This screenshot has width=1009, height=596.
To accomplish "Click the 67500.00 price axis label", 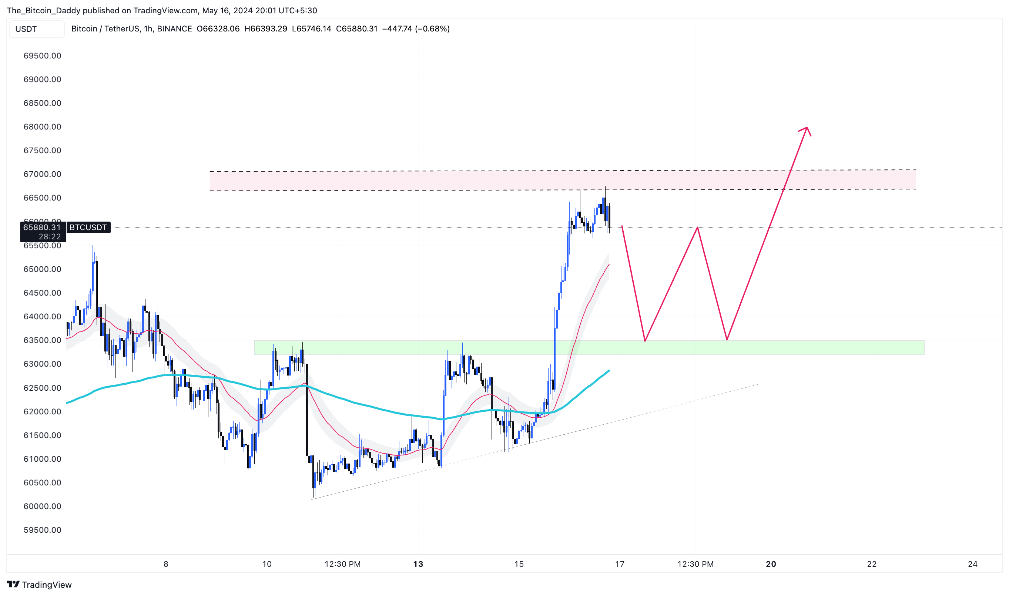I will 43,151.
